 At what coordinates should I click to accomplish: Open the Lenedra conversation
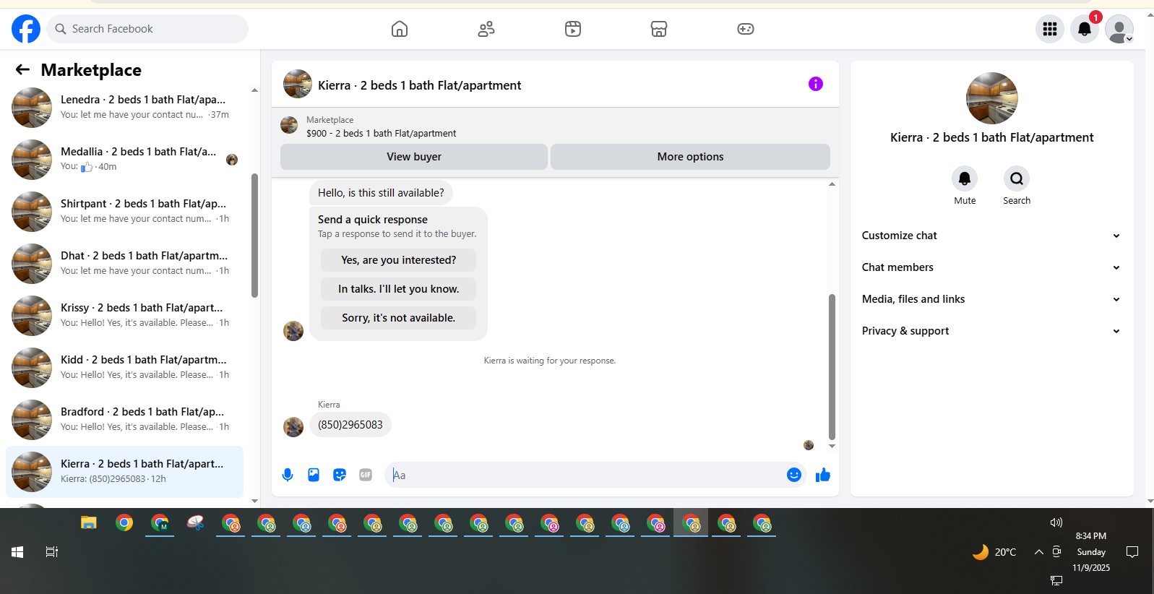(x=124, y=107)
